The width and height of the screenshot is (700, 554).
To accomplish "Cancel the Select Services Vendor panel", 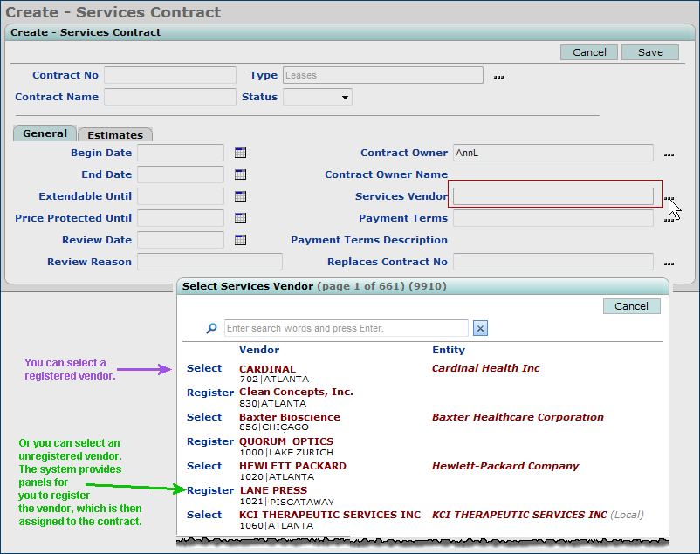I will 631,306.
